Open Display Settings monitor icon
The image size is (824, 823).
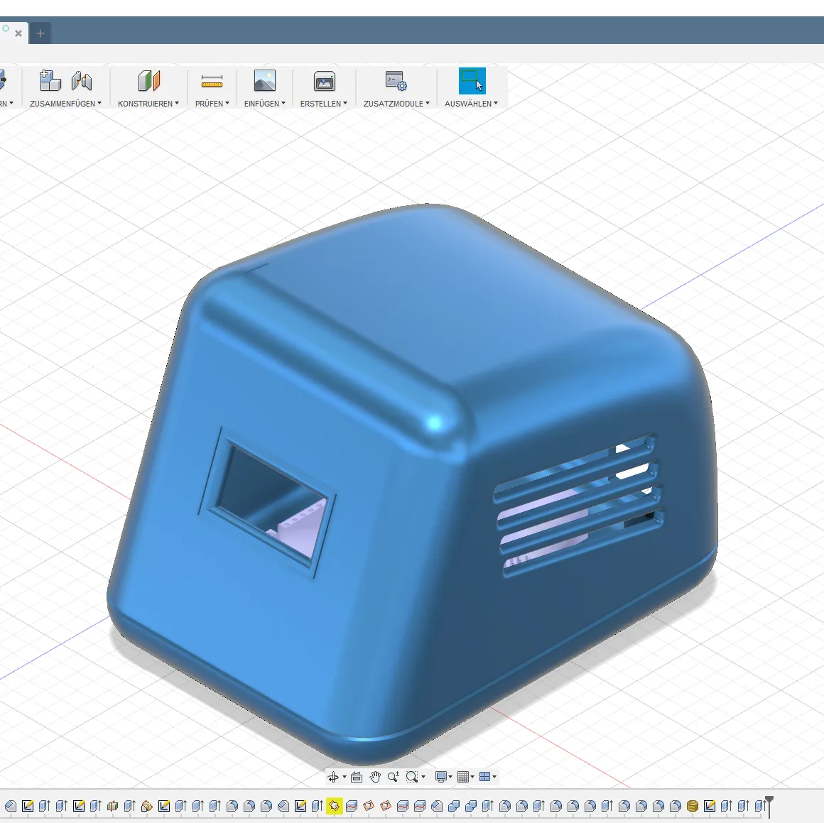441,777
